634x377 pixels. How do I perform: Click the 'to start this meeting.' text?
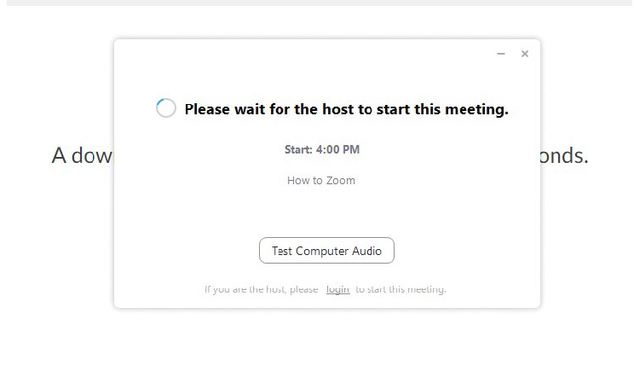(401, 289)
